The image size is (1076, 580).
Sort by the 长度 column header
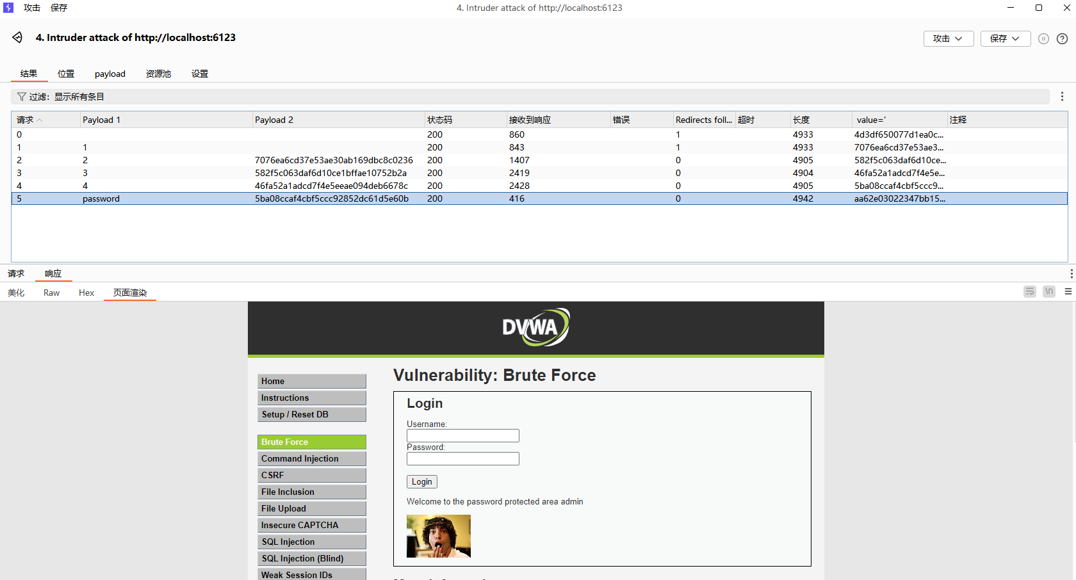click(x=821, y=120)
